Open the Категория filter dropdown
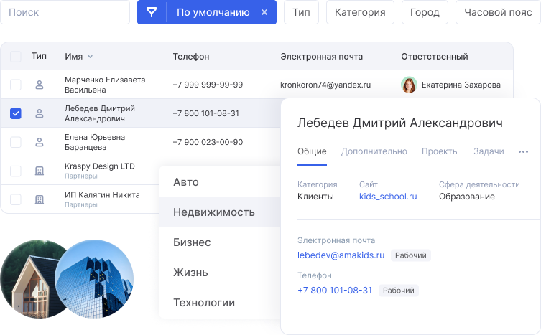This screenshot has width=541, height=335. pyautogui.click(x=360, y=12)
